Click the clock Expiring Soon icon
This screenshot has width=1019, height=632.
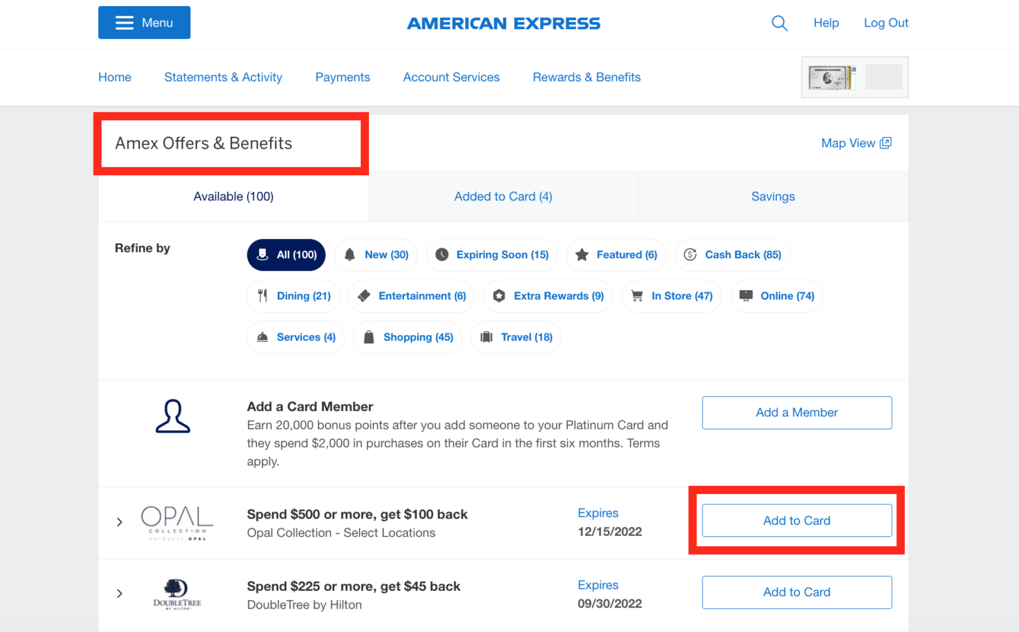441,254
